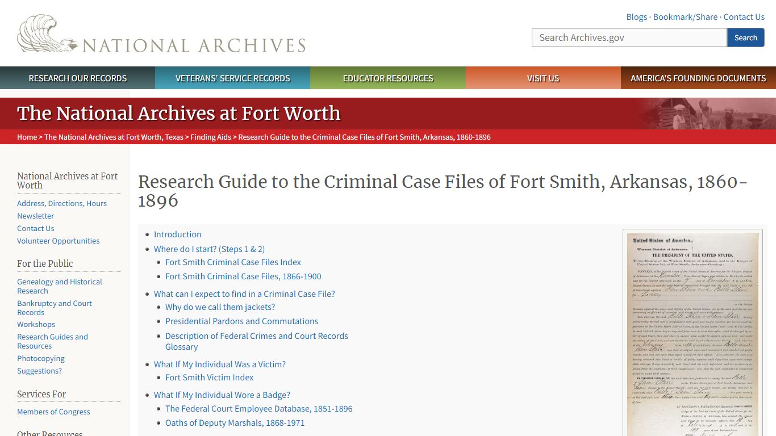Click the For the Public sidebar heading
This screenshot has height=436, width=776.
pos(45,263)
